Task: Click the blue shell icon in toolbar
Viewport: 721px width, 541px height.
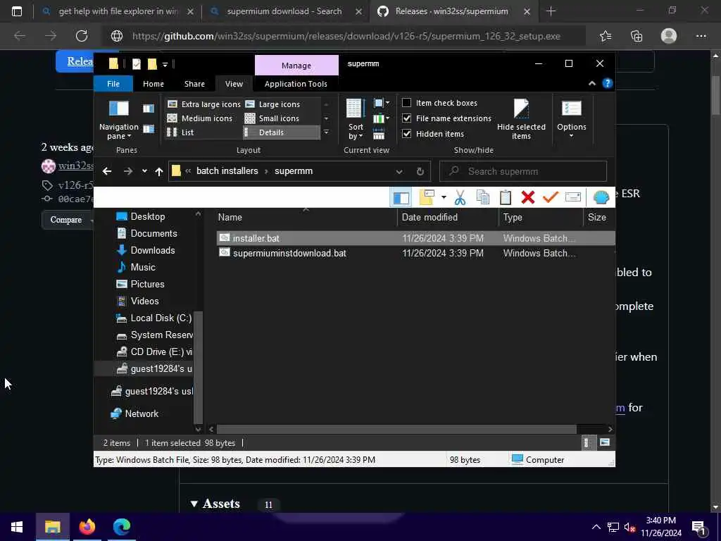Action: pyautogui.click(x=601, y=197)
